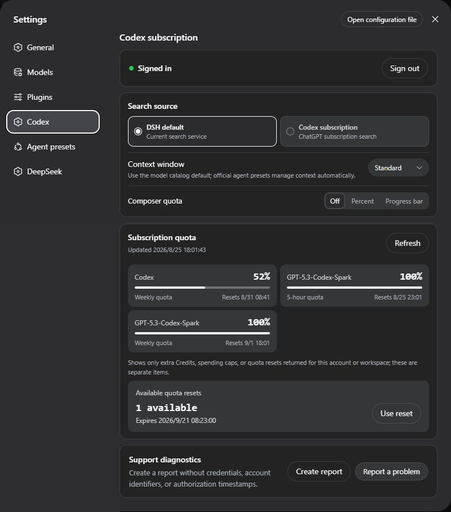Viewport: 451px width, 512px height.
Task: Select Codex subscription search source
Action: pyautogui.click(x=355, y=131)
